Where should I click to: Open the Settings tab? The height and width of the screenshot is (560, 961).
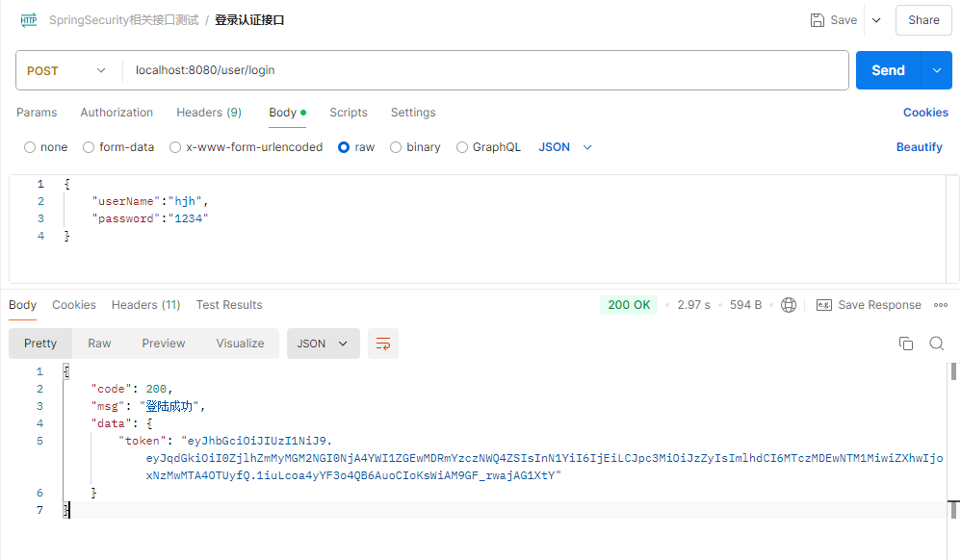[x=413, y=113]
